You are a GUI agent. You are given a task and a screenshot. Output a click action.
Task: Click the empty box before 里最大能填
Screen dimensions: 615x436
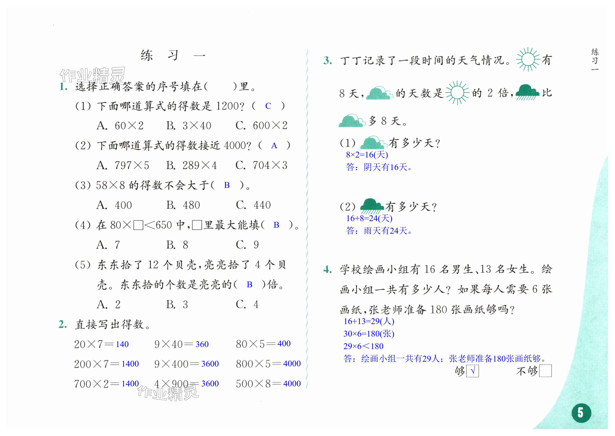pos(197,225)
